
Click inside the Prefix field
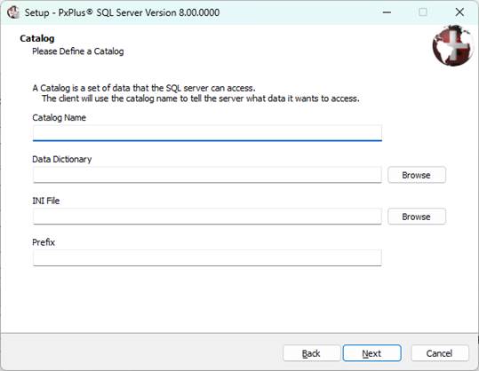point(207,257)
